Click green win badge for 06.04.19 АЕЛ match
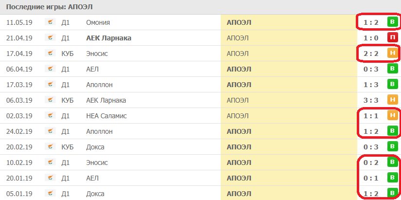 click(392, 69)
